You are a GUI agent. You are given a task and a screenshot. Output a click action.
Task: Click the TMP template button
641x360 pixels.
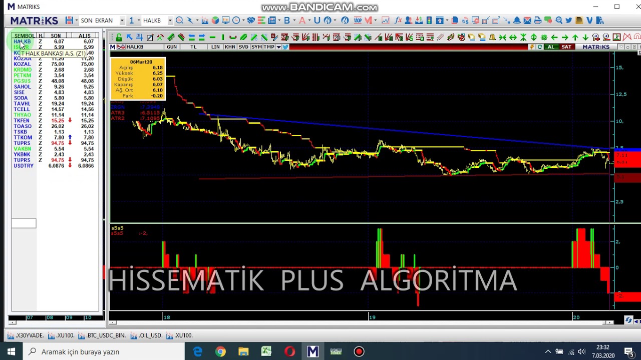tap(269, 47)
